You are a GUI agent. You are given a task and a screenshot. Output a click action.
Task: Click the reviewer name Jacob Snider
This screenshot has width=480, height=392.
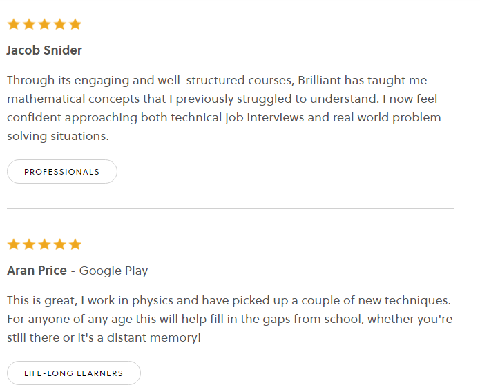44,50
